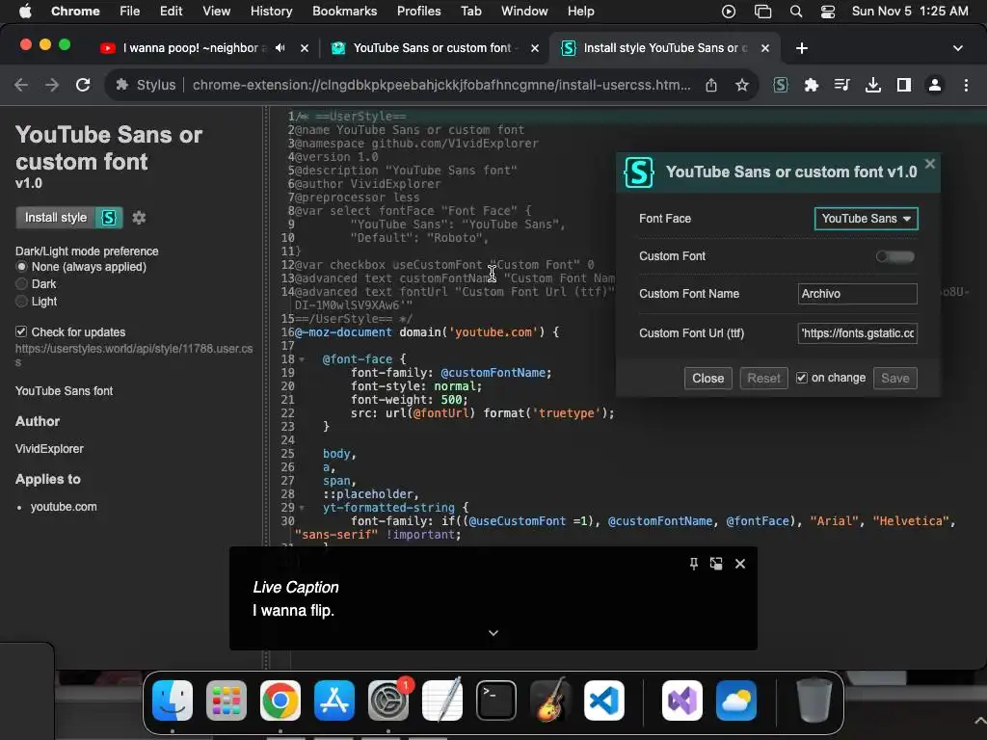Open Control Center in the menu bar

pos(828,12)
